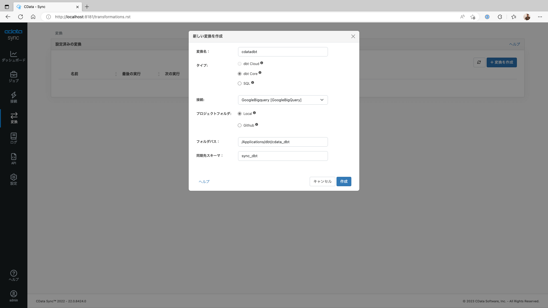
Task: Select the Github project folder option
Action: click(x=239, y=125)
